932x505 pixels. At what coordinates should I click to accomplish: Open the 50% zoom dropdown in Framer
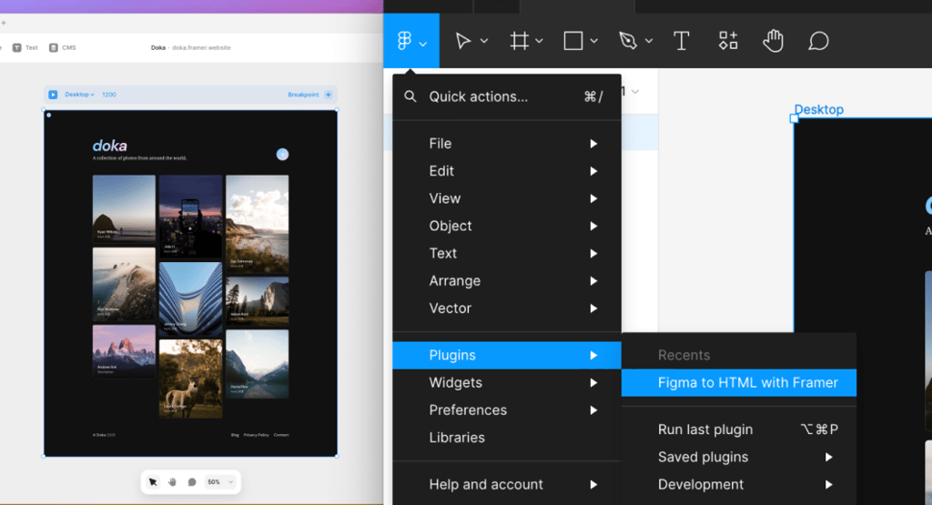tap(220, 482)
